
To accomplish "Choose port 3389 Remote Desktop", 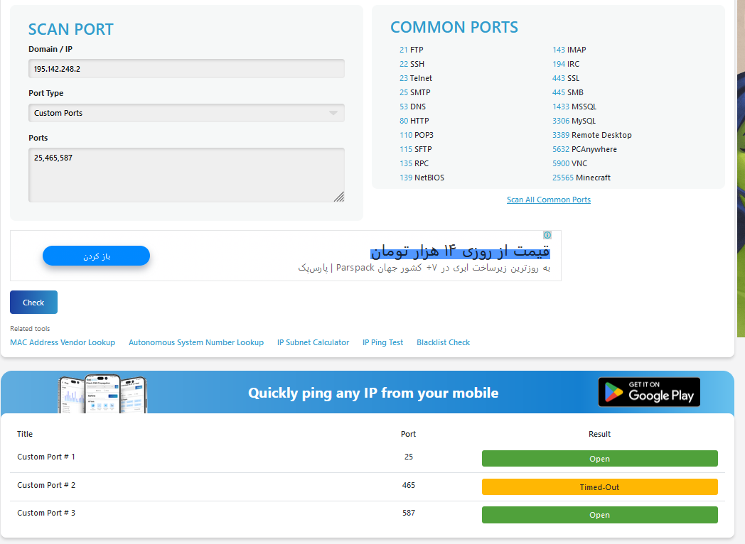I will [x=591, y=136].
